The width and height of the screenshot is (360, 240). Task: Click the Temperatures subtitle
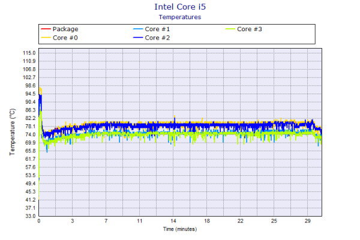coord(180,17)
